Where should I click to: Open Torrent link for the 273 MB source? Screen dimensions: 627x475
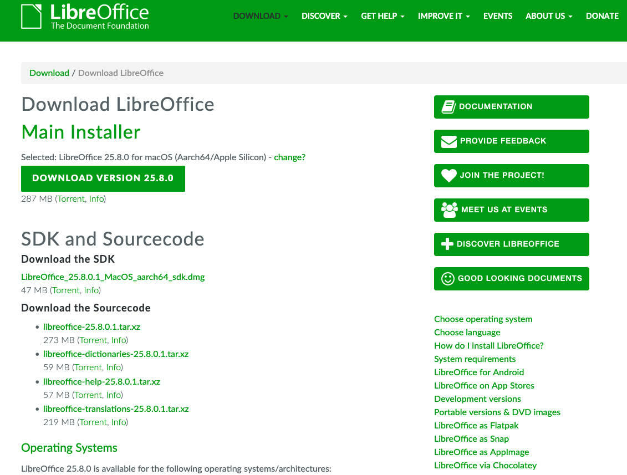[93, 340]
